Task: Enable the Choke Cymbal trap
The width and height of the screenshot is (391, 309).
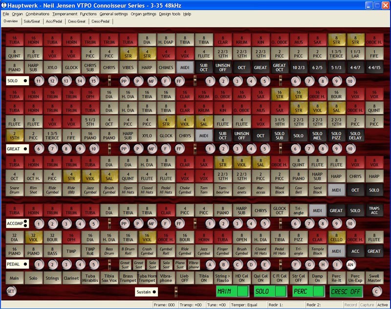Action: [x=185, y=190]
